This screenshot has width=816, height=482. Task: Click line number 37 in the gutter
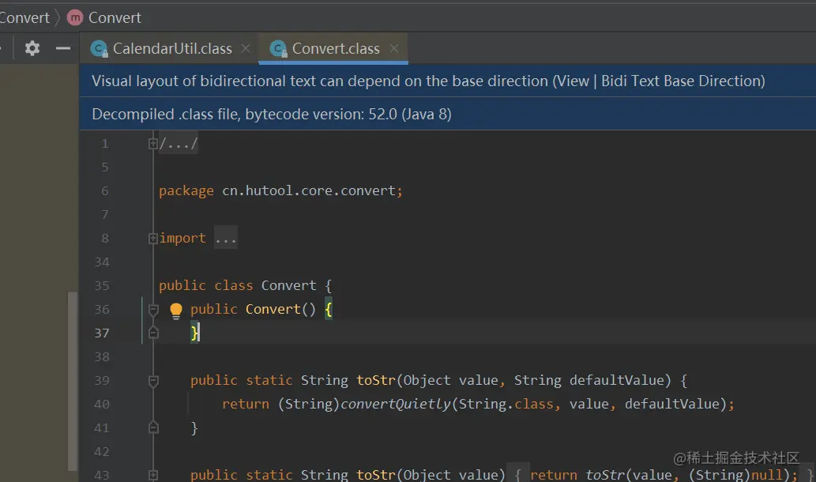coord(102,333)
